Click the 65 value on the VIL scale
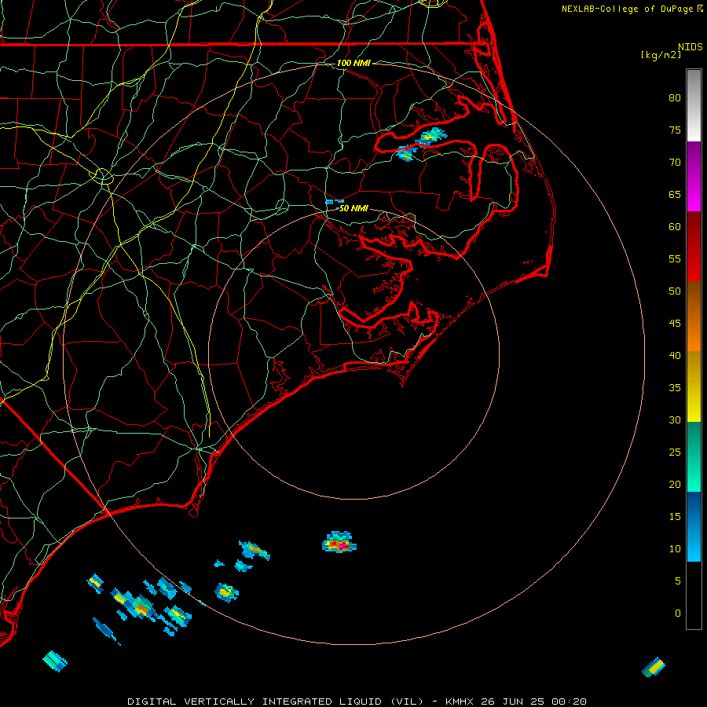The width and height of the screenshot is (707, 707). 675,195
